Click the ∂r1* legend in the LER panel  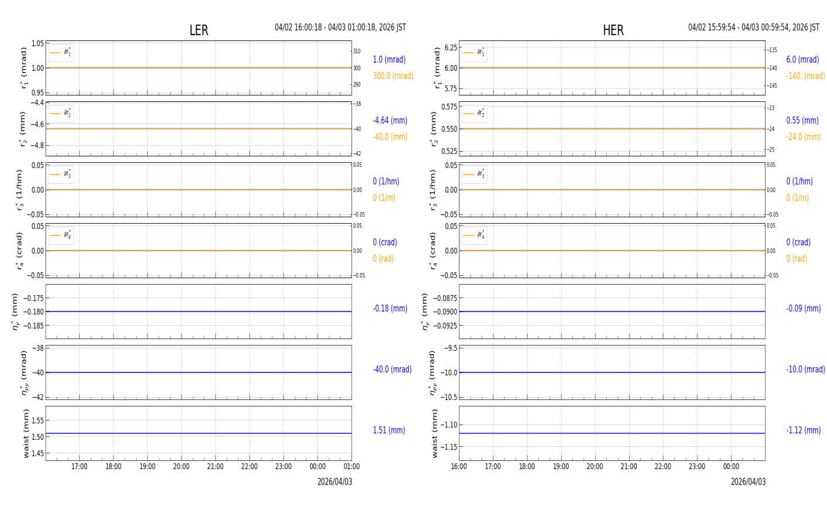[x=61, y=53]
